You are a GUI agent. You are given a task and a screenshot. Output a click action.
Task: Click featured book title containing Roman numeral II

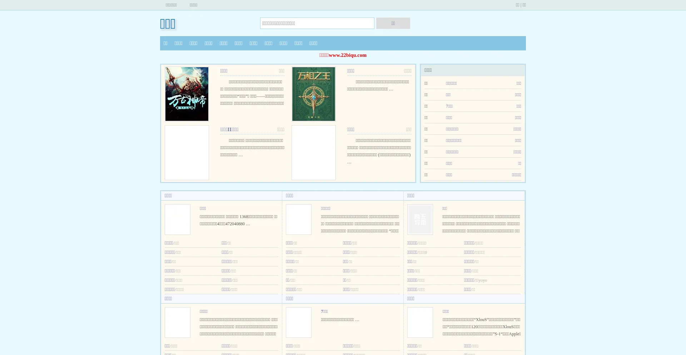pyautogui.click(x=229, y=129)
